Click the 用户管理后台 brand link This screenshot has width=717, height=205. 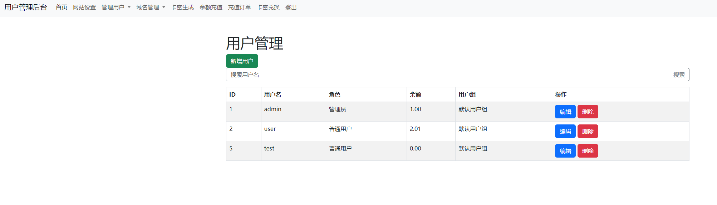(x=26, y=7)
